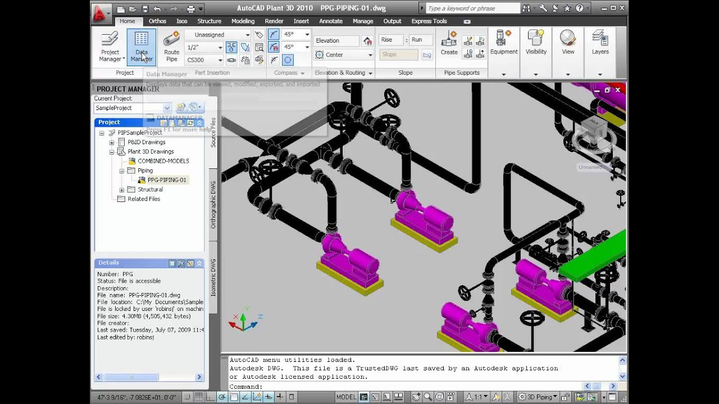
Task: Toggle Object Snap in status bar
Action: tap(234, 397)
